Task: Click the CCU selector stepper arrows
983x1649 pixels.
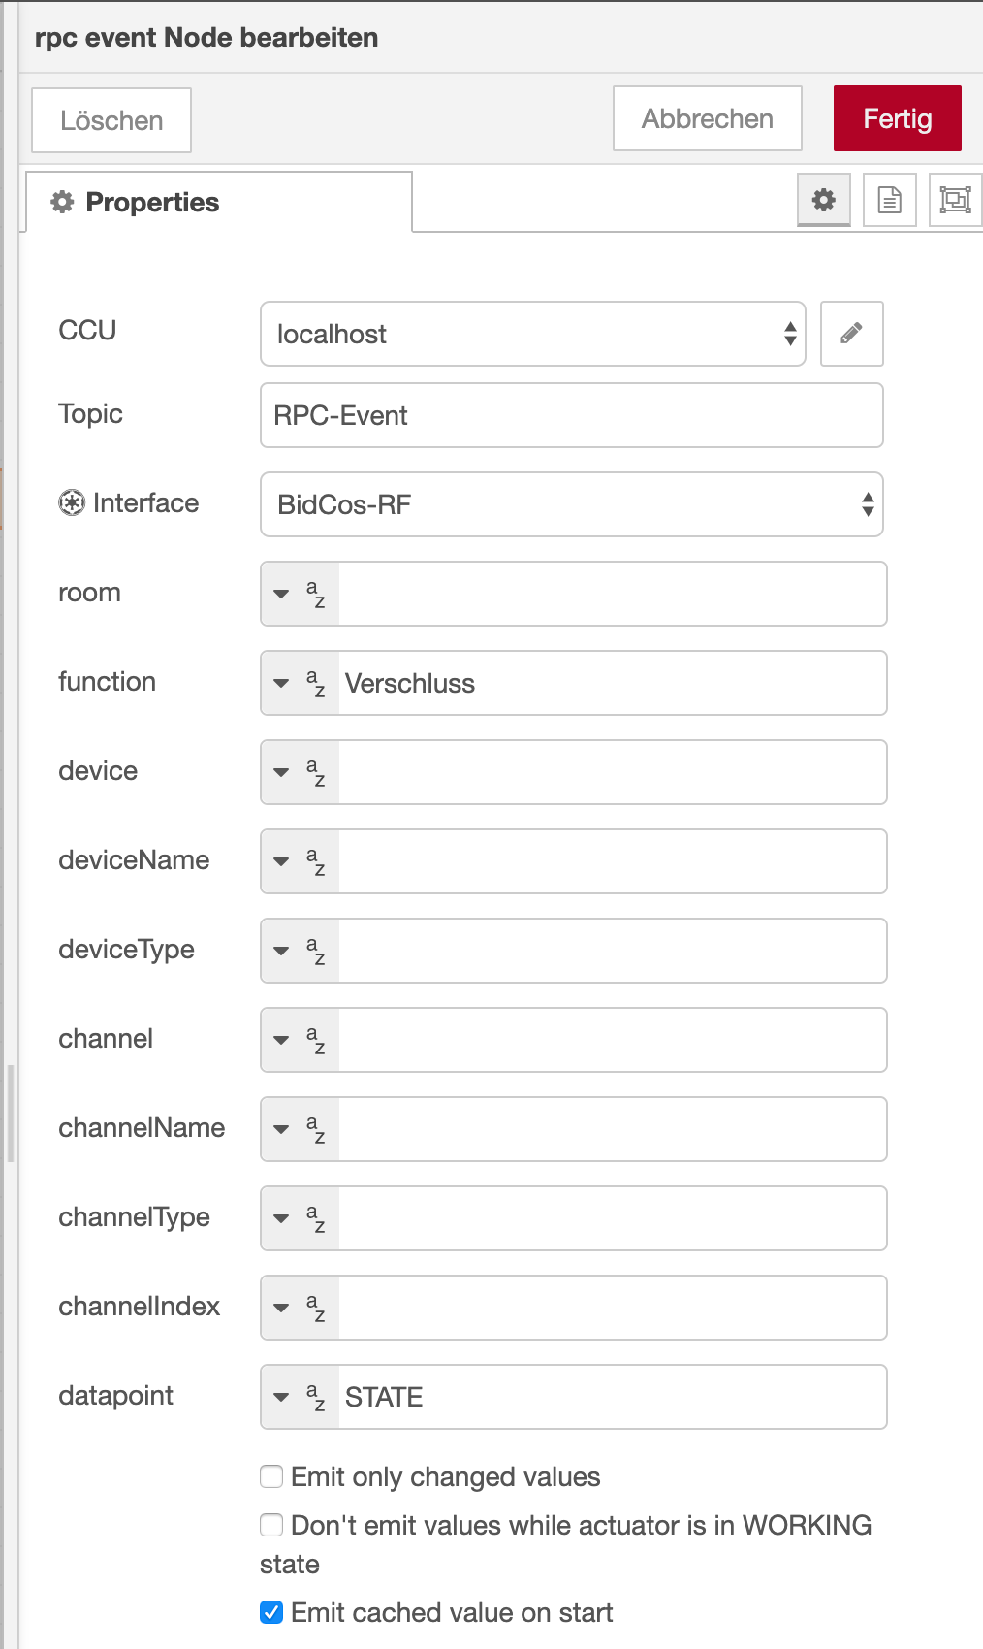Action: (791, 334)
